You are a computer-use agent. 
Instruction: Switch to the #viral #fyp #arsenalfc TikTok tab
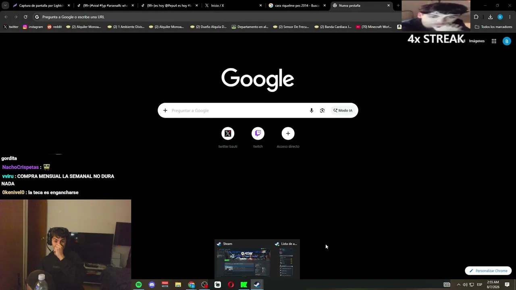(x=106, y=6)
